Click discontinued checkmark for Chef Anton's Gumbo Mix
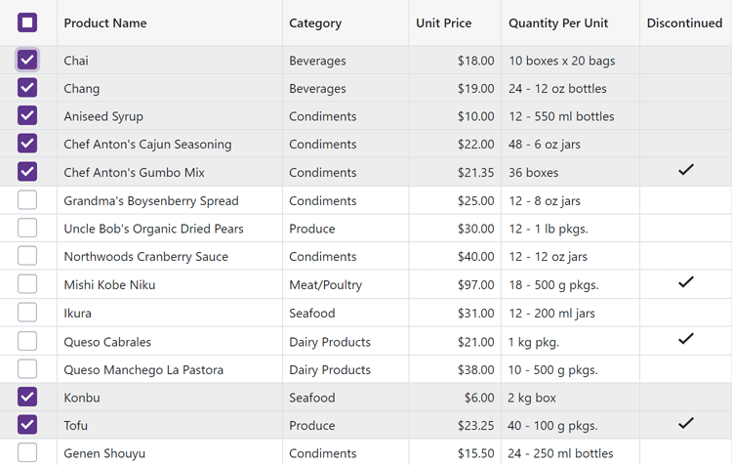The height and width of the screenshot is (465, 732). point(685,170)
